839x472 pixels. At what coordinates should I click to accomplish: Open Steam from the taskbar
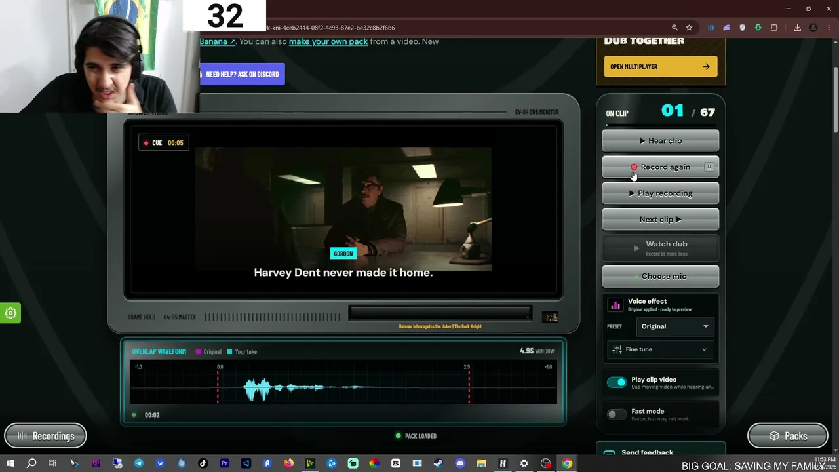439,463
